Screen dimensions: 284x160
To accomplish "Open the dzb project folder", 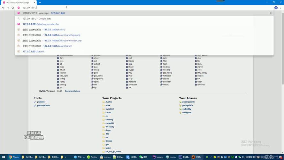I will pyautogui.click(x=107, y=134).
